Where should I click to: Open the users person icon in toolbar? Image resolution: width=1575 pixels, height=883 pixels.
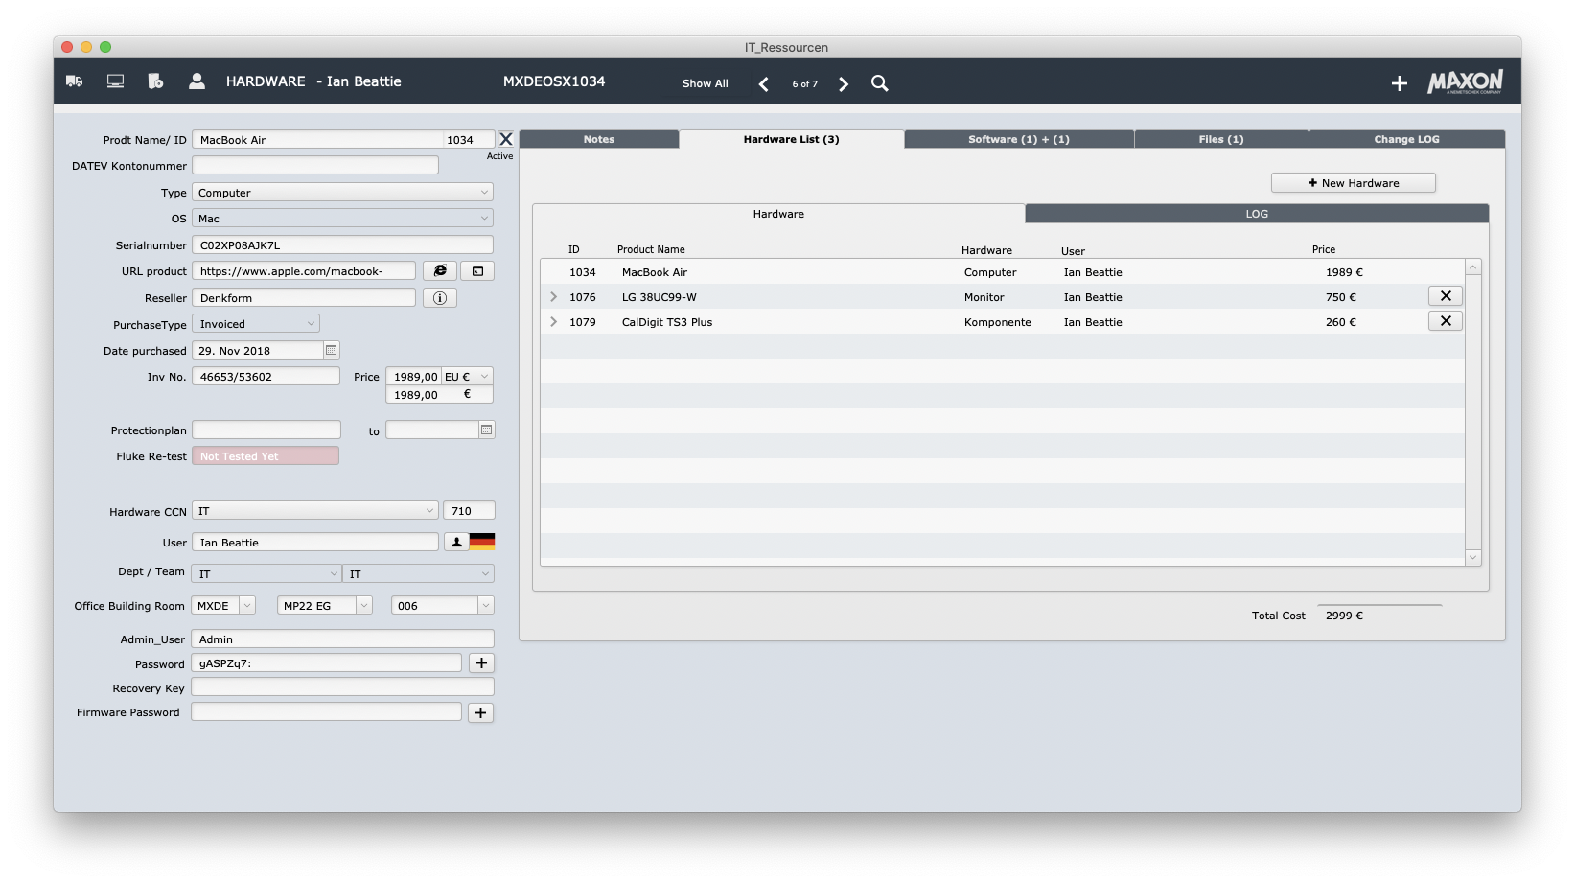click(x=197, y=81)
